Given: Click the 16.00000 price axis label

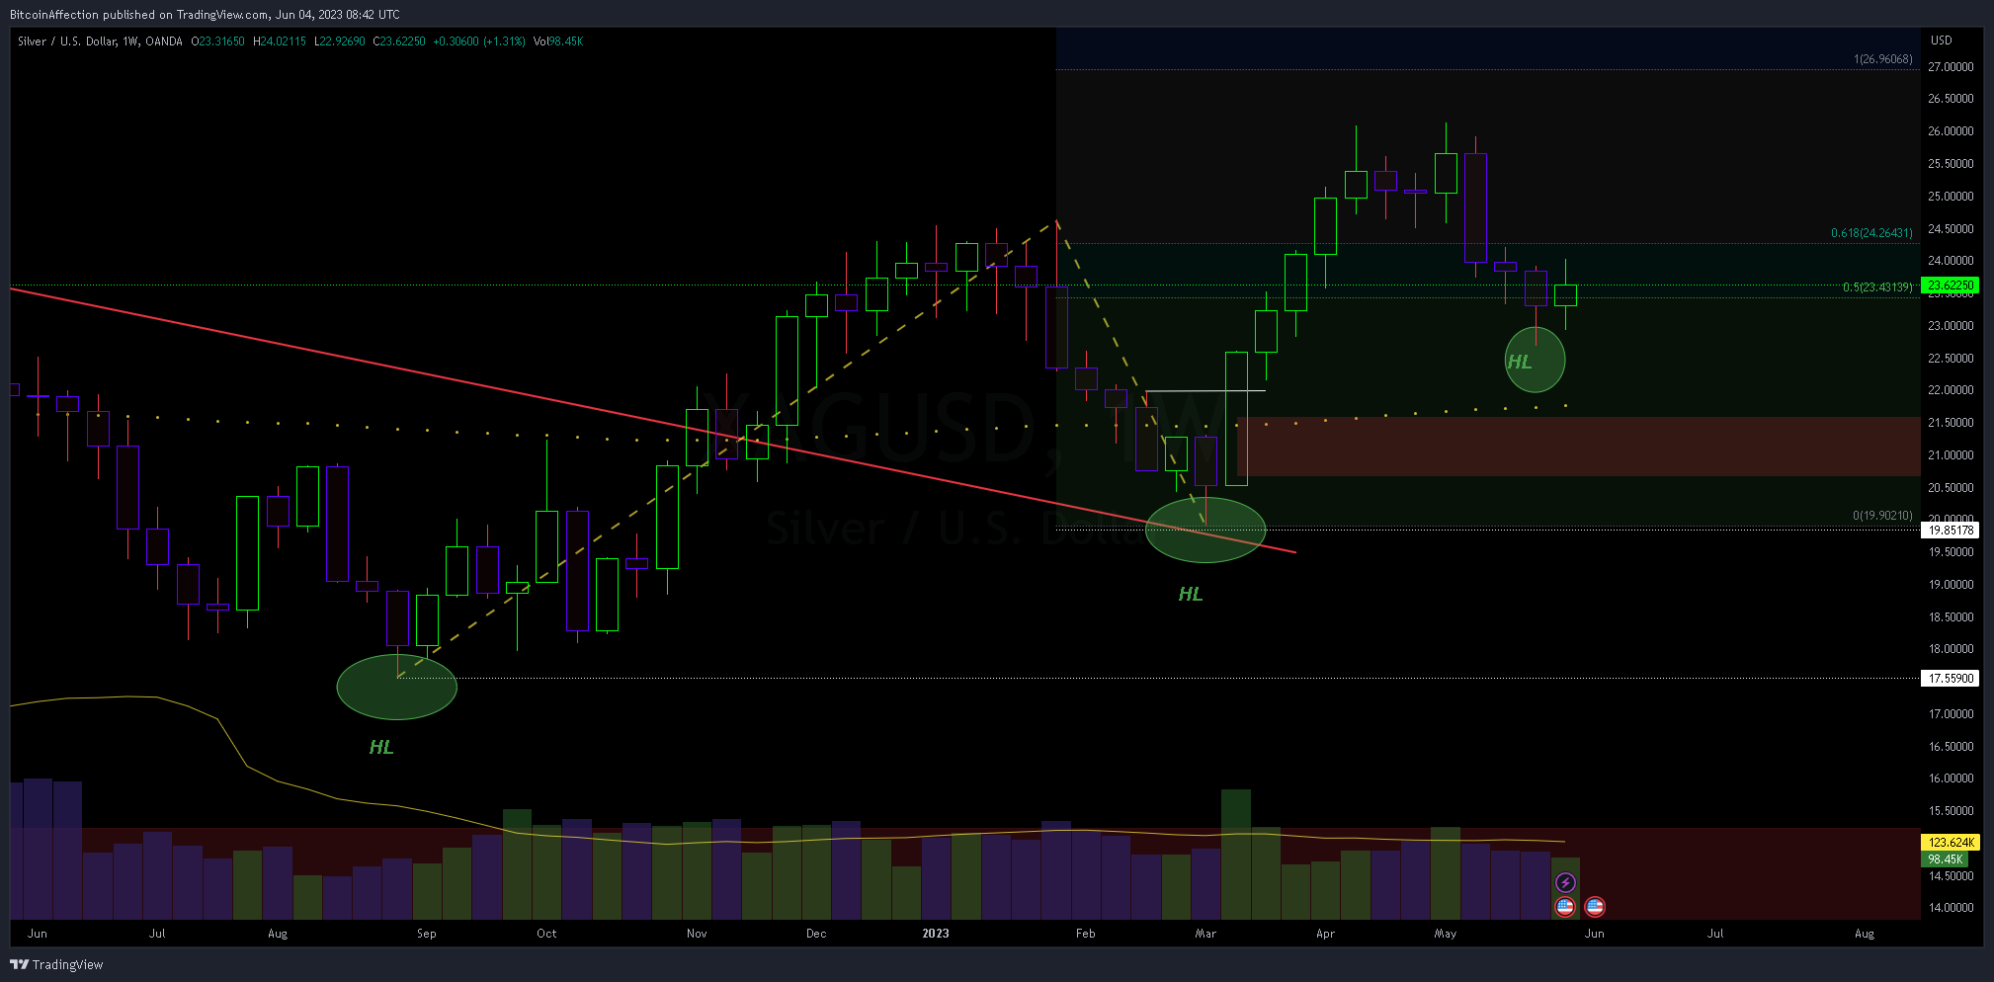Looking at the screenshot, I should pos(1951,778).
